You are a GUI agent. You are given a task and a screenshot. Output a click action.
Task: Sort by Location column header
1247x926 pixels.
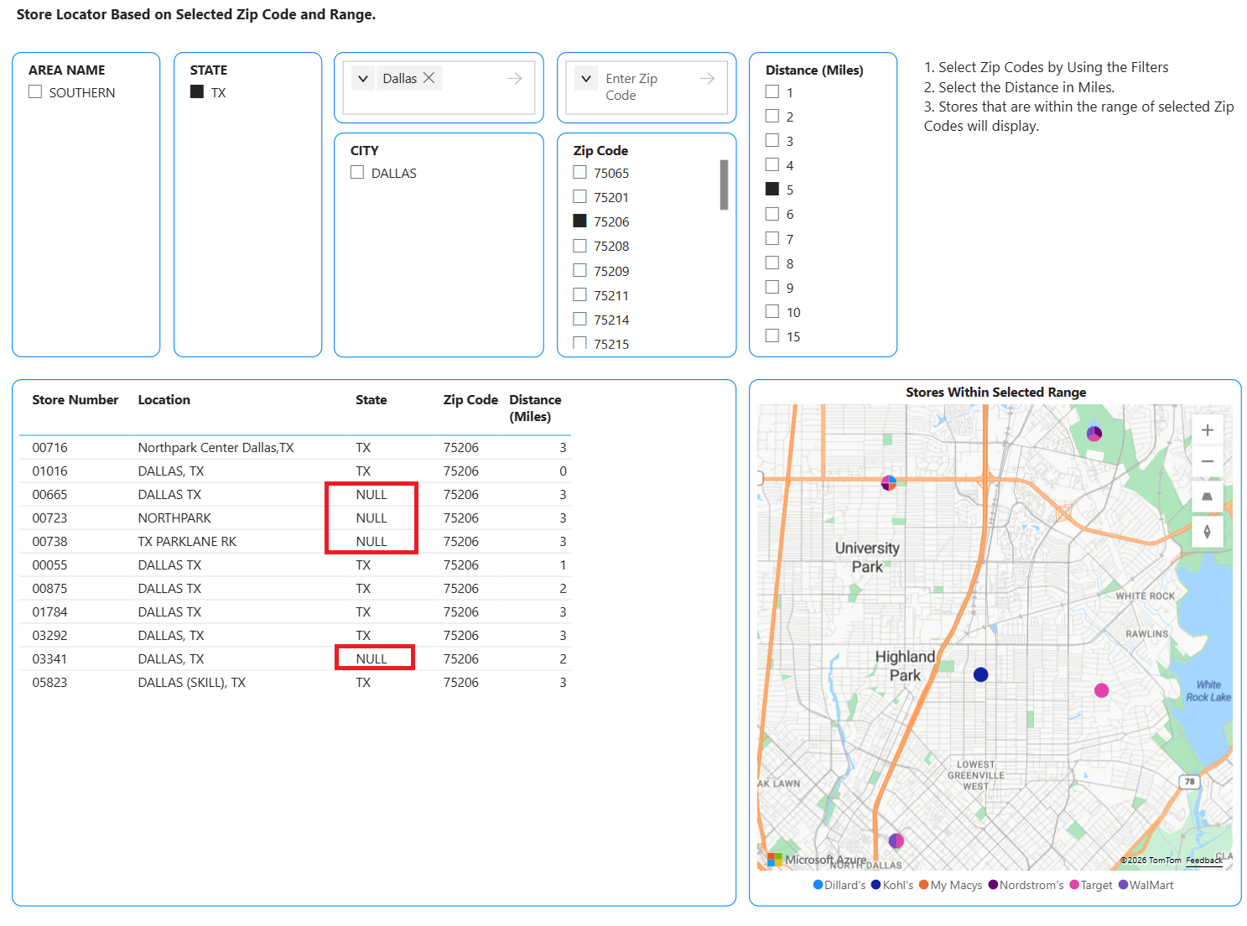click(x=164, y=400)
